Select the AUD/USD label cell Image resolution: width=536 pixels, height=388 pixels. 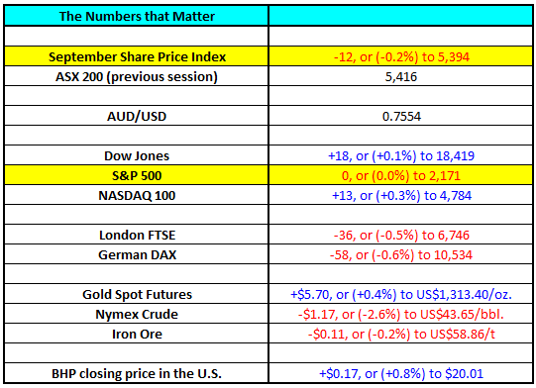tap(137, 116)
